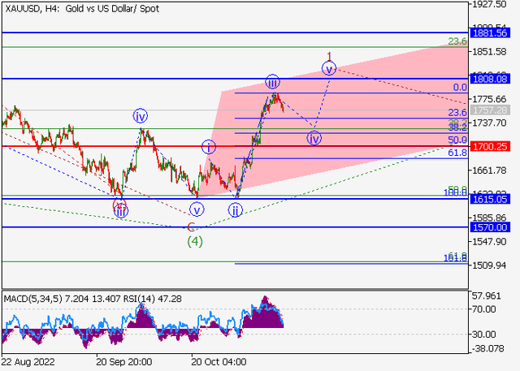The width and height of the screenshot is (520, 371).
Task: Click the circled i wave marker
Action: 209,147
